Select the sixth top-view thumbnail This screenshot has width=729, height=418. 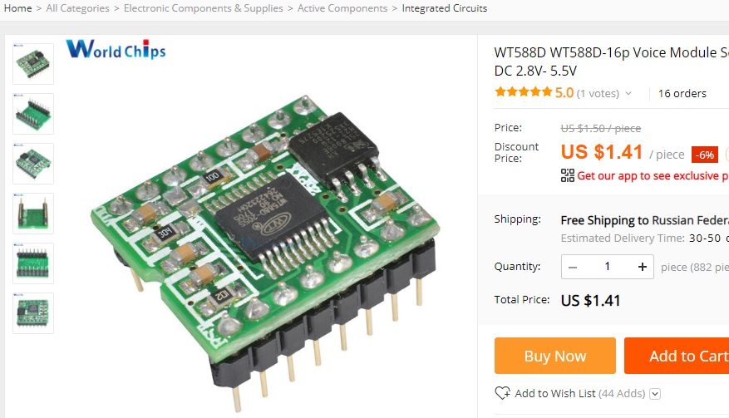point(33,313)
